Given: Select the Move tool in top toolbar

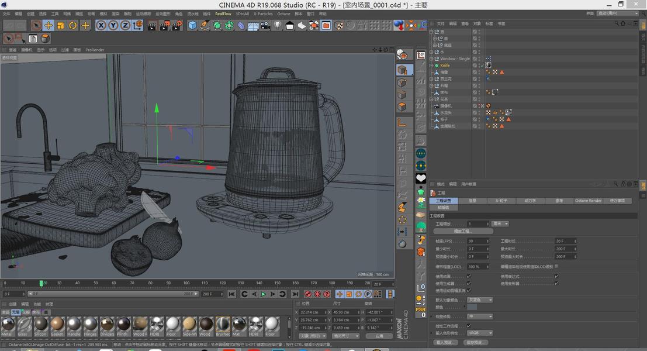Looking at the screenshot, I should [49, 25].
